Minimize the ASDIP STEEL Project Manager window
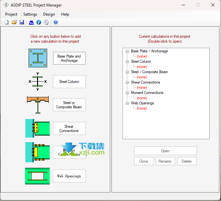The height and width of the screenshot is (201, 221). [183, 5]
